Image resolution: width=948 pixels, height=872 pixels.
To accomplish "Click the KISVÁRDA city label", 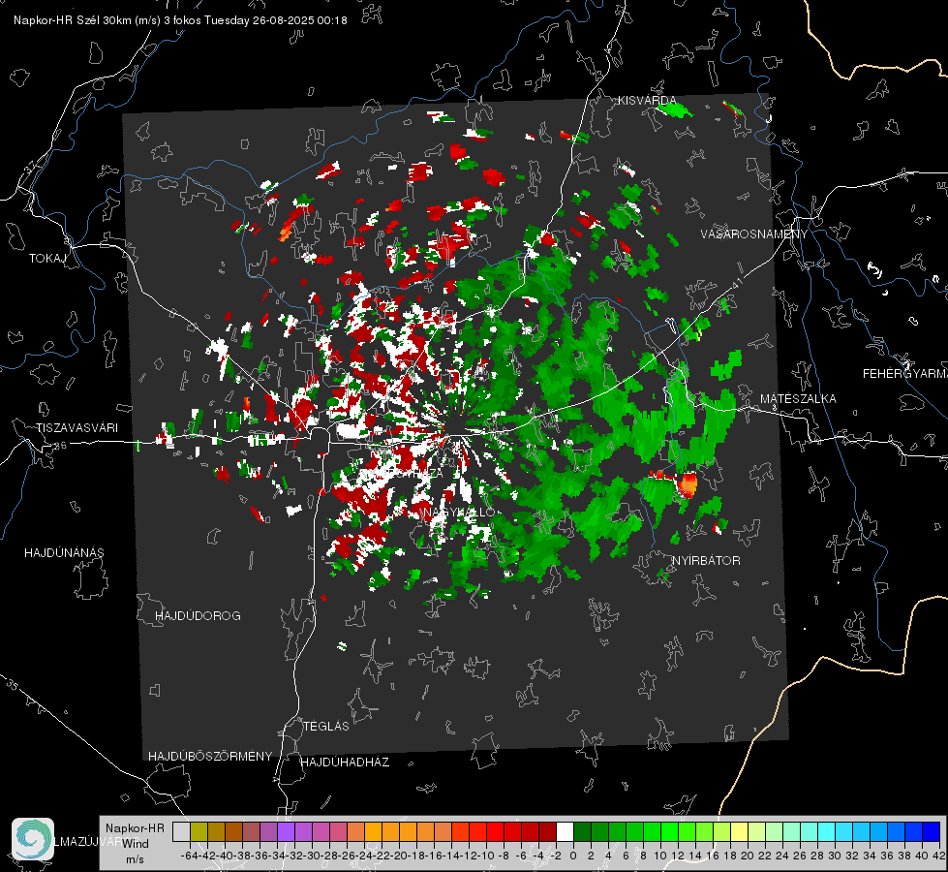I will pyautogui.click(x=646, y=101).
